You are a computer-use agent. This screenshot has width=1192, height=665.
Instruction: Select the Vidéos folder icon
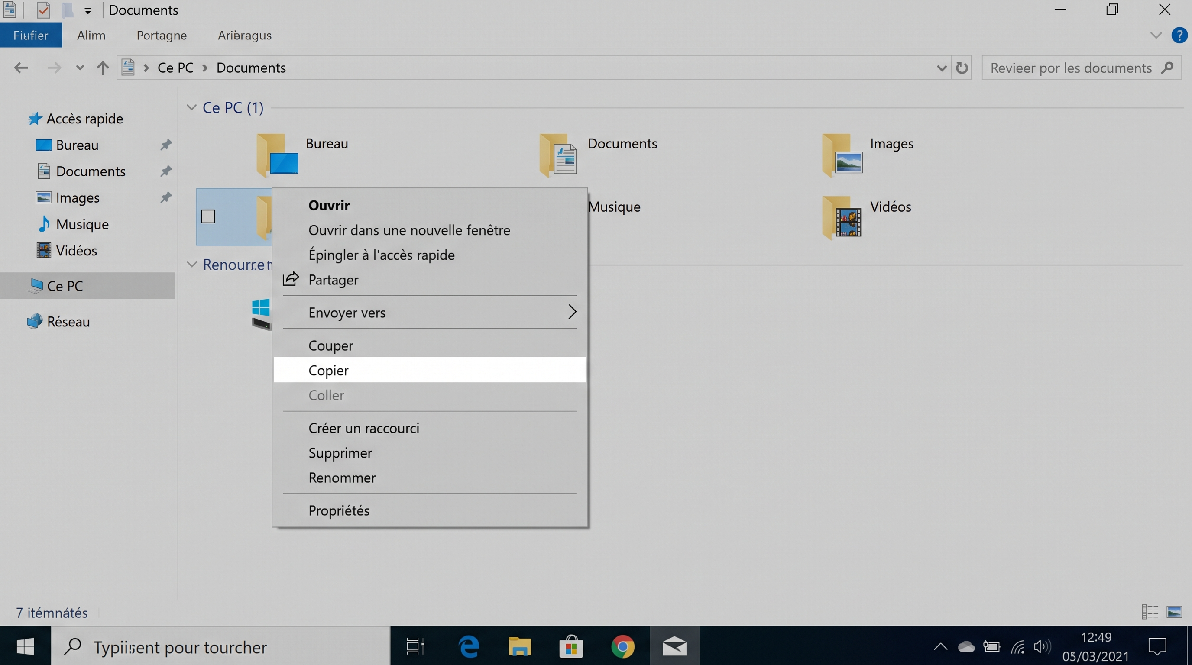coord(842,217)
